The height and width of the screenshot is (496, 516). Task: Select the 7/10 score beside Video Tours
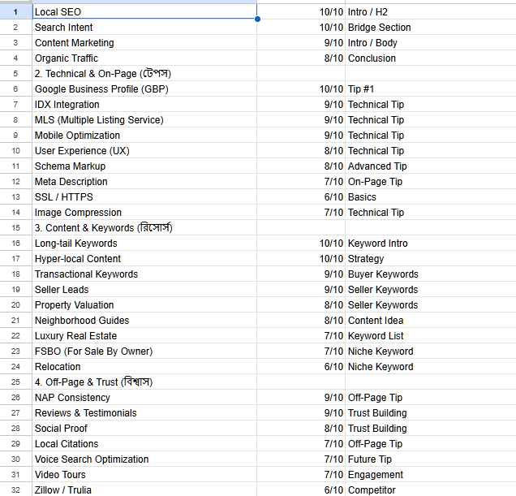point(301,475)
